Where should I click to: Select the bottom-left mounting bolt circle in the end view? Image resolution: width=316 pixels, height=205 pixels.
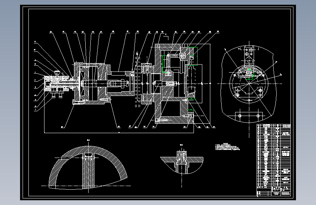240,116
